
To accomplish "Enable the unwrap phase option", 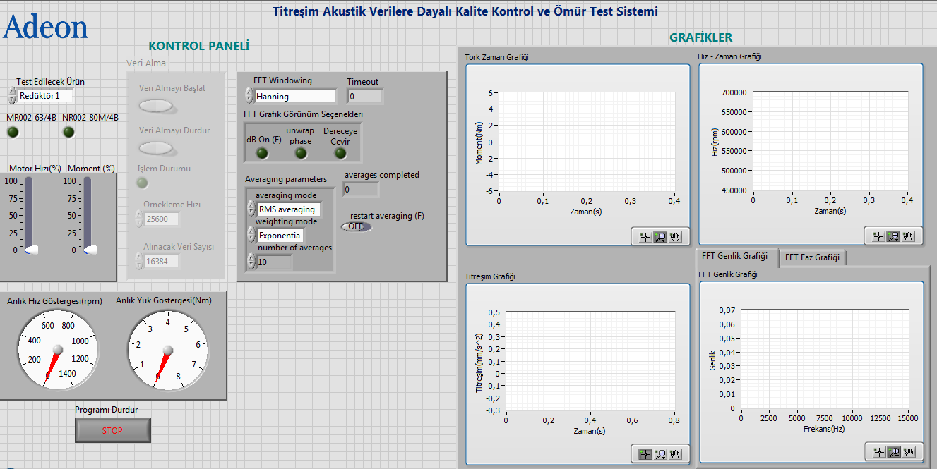I will [301, 153].
